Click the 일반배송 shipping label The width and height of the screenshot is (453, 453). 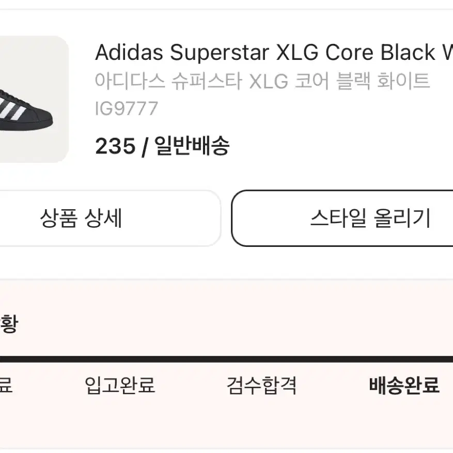click(x=192, y=146)
